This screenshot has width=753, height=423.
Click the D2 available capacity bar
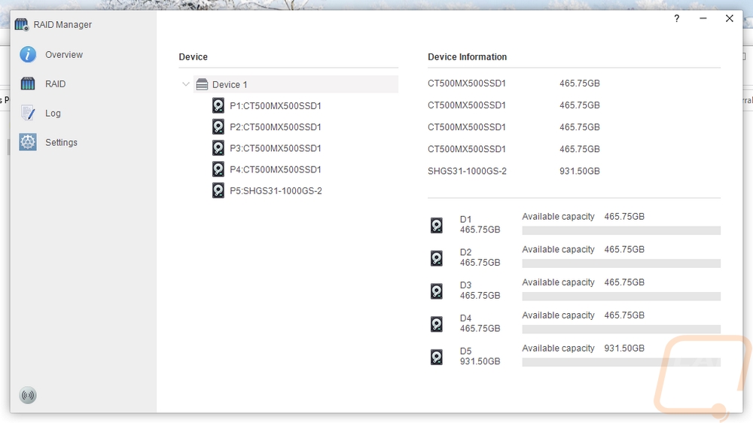click(x=621, y=263)
